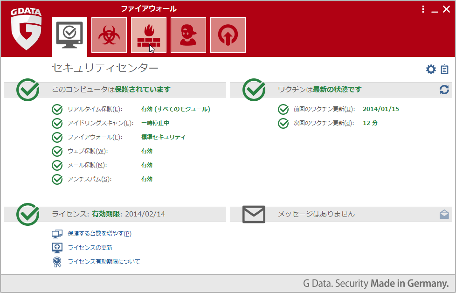Click メール保護 status entry

pyautogui.click(x=87, y=165)
